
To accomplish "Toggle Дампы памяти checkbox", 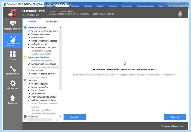I will coord(29,94).
